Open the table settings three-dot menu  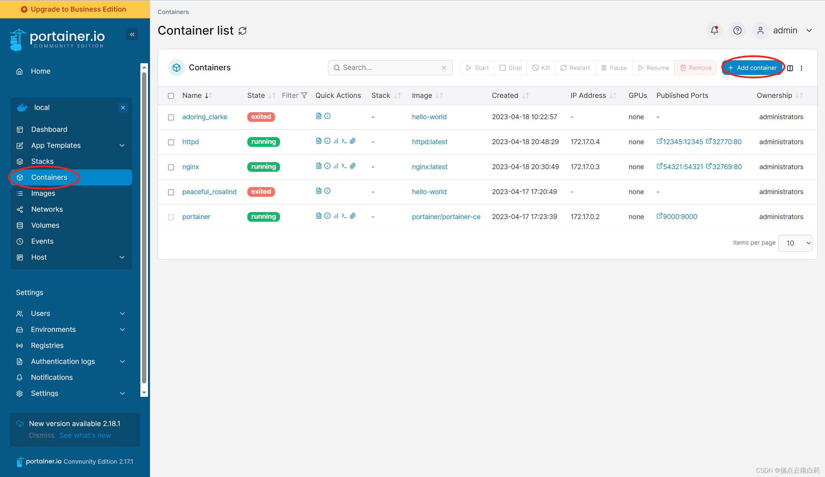pyautogui.click(x=801, y=68)
